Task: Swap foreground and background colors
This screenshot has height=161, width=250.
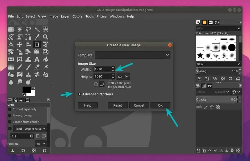Action: point(33,88)
